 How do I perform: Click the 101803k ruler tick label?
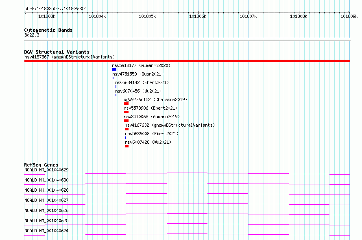tap(47, 16)
